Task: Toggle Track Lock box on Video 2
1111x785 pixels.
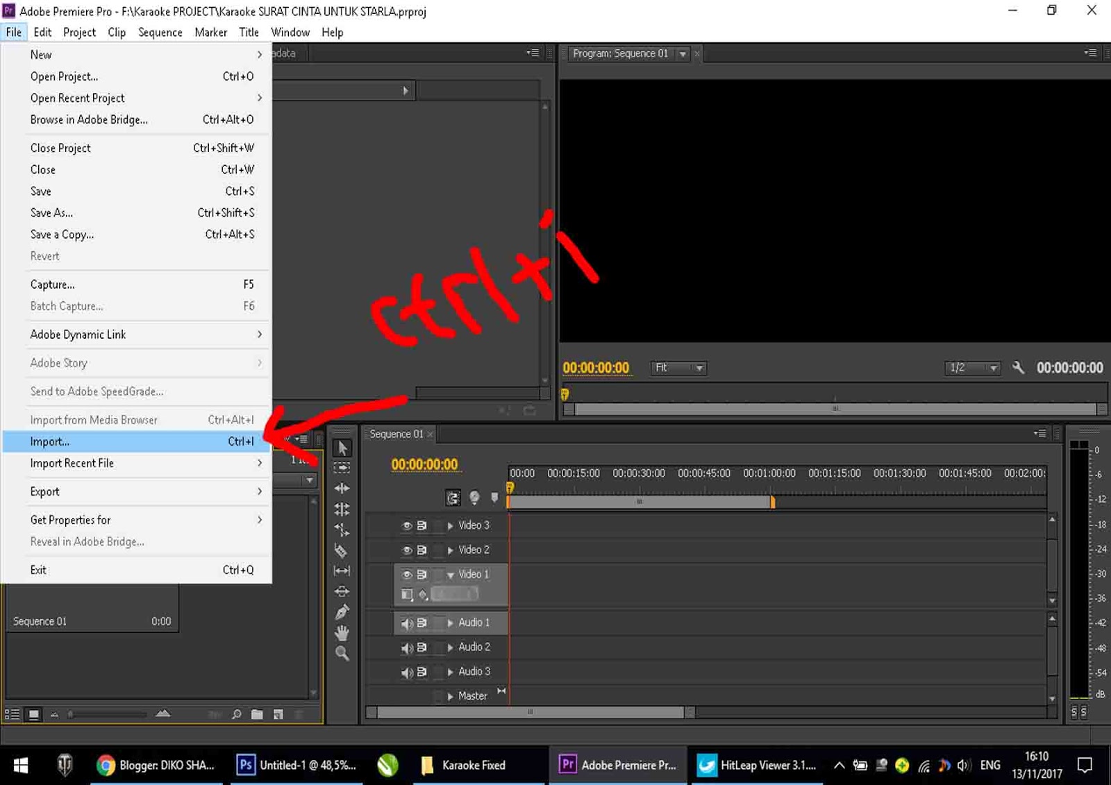Action: 437,550
